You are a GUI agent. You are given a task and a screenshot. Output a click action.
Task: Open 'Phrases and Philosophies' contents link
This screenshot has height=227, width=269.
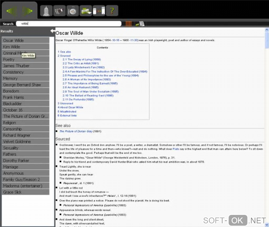[101, 75]
